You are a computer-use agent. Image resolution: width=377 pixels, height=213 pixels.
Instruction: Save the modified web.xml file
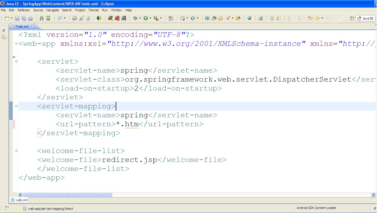pyautogui.click(x=17, y=18)
